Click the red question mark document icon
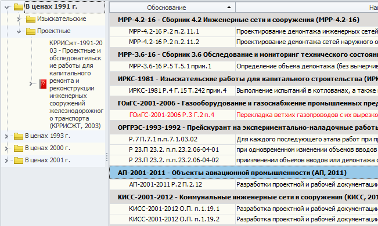378x226 pixels. point(43,84)
